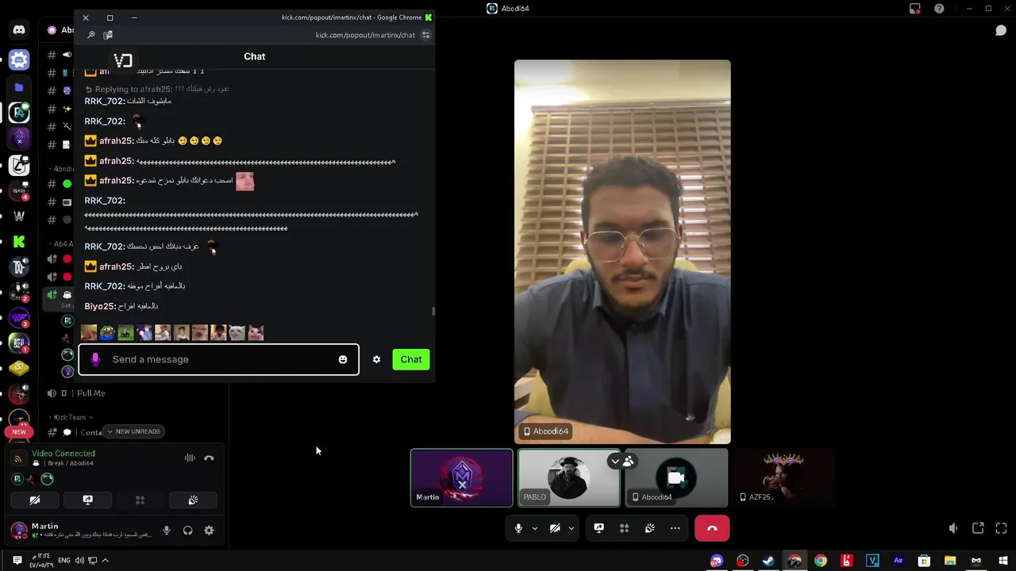Open the server folder icon in Discord sidebar

(19, 87)
